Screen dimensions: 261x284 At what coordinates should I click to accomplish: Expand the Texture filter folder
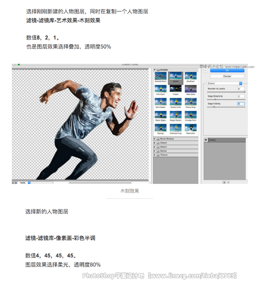click(x=155, y=155)
